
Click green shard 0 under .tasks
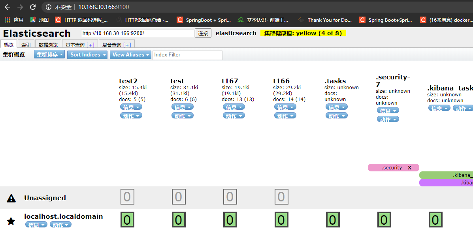[333, 220]
